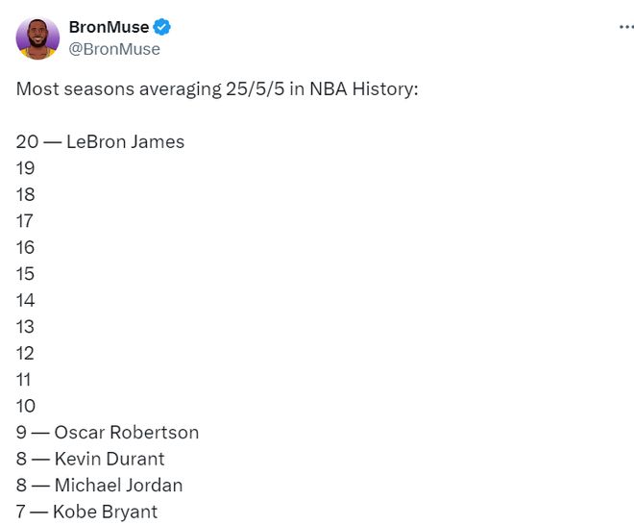Click the BronMuse profile avatar
The image size is (634, 525).
click(38, 37)
